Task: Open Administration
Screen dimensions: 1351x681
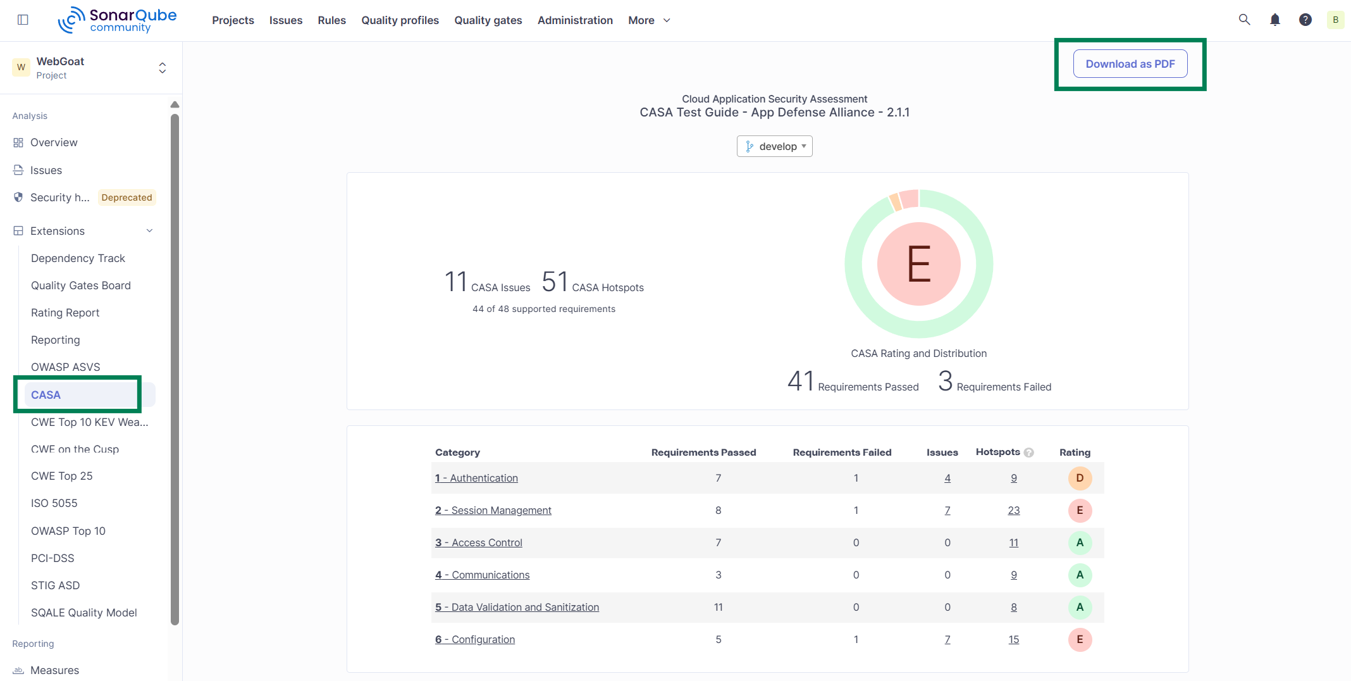Action: 575,20
